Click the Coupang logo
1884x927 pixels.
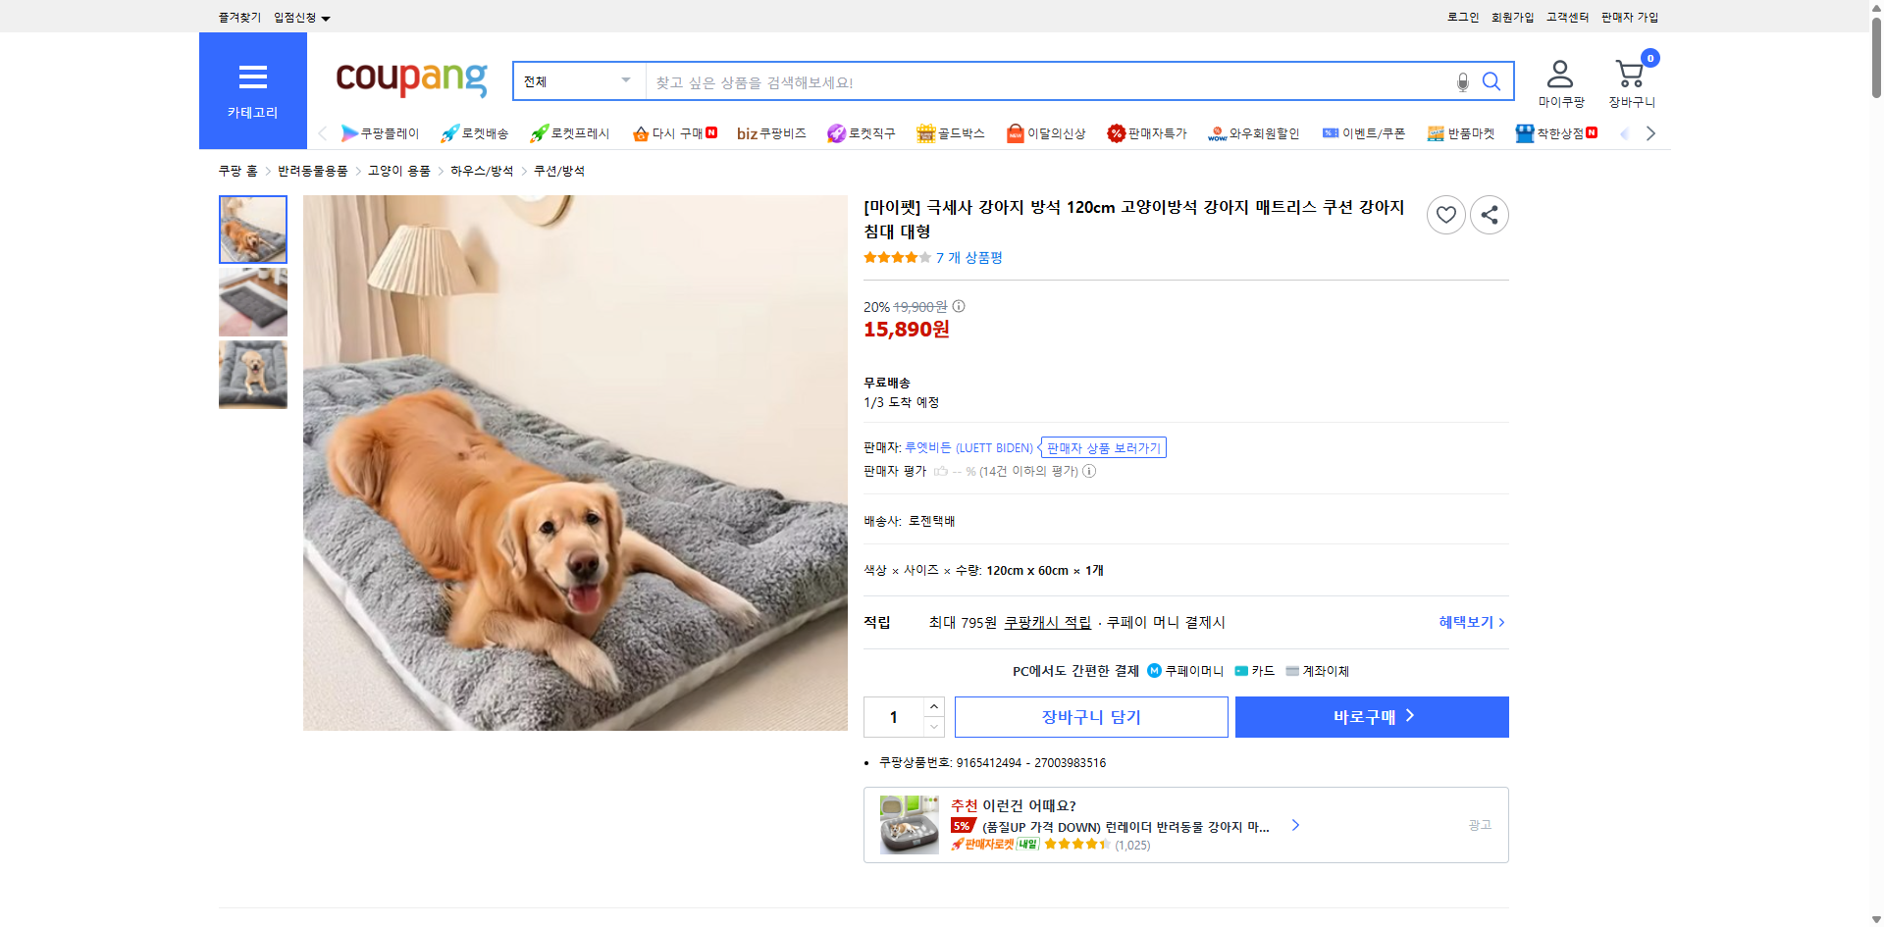pyautogui.click(x=410, y=80)
